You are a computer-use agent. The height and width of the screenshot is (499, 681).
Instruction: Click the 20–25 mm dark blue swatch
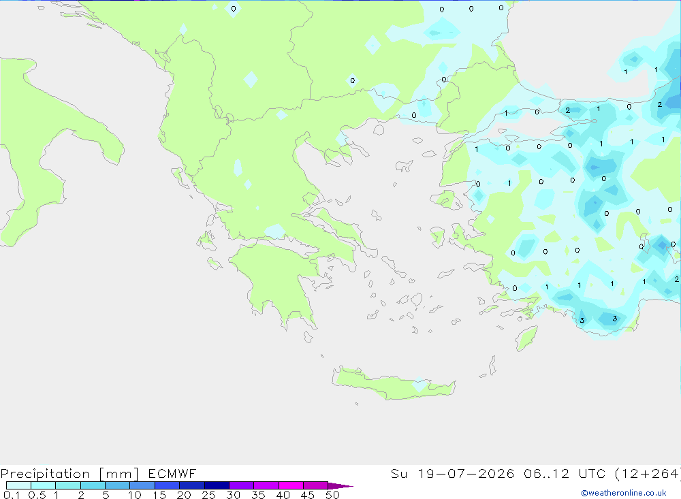pos(192,485)
